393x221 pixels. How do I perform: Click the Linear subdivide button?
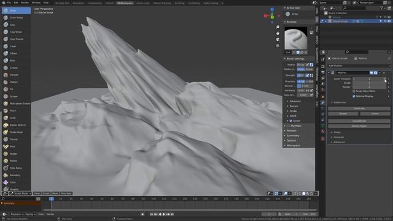(x=375, y=114)
